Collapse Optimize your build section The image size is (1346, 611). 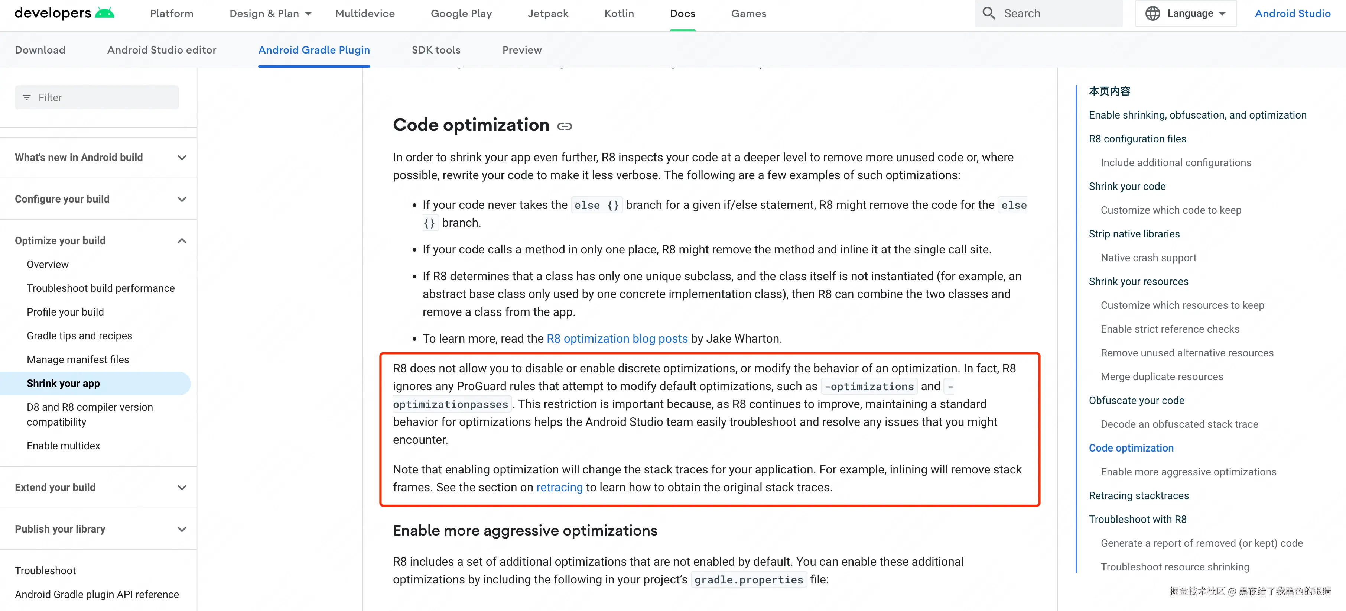(181, 241)
